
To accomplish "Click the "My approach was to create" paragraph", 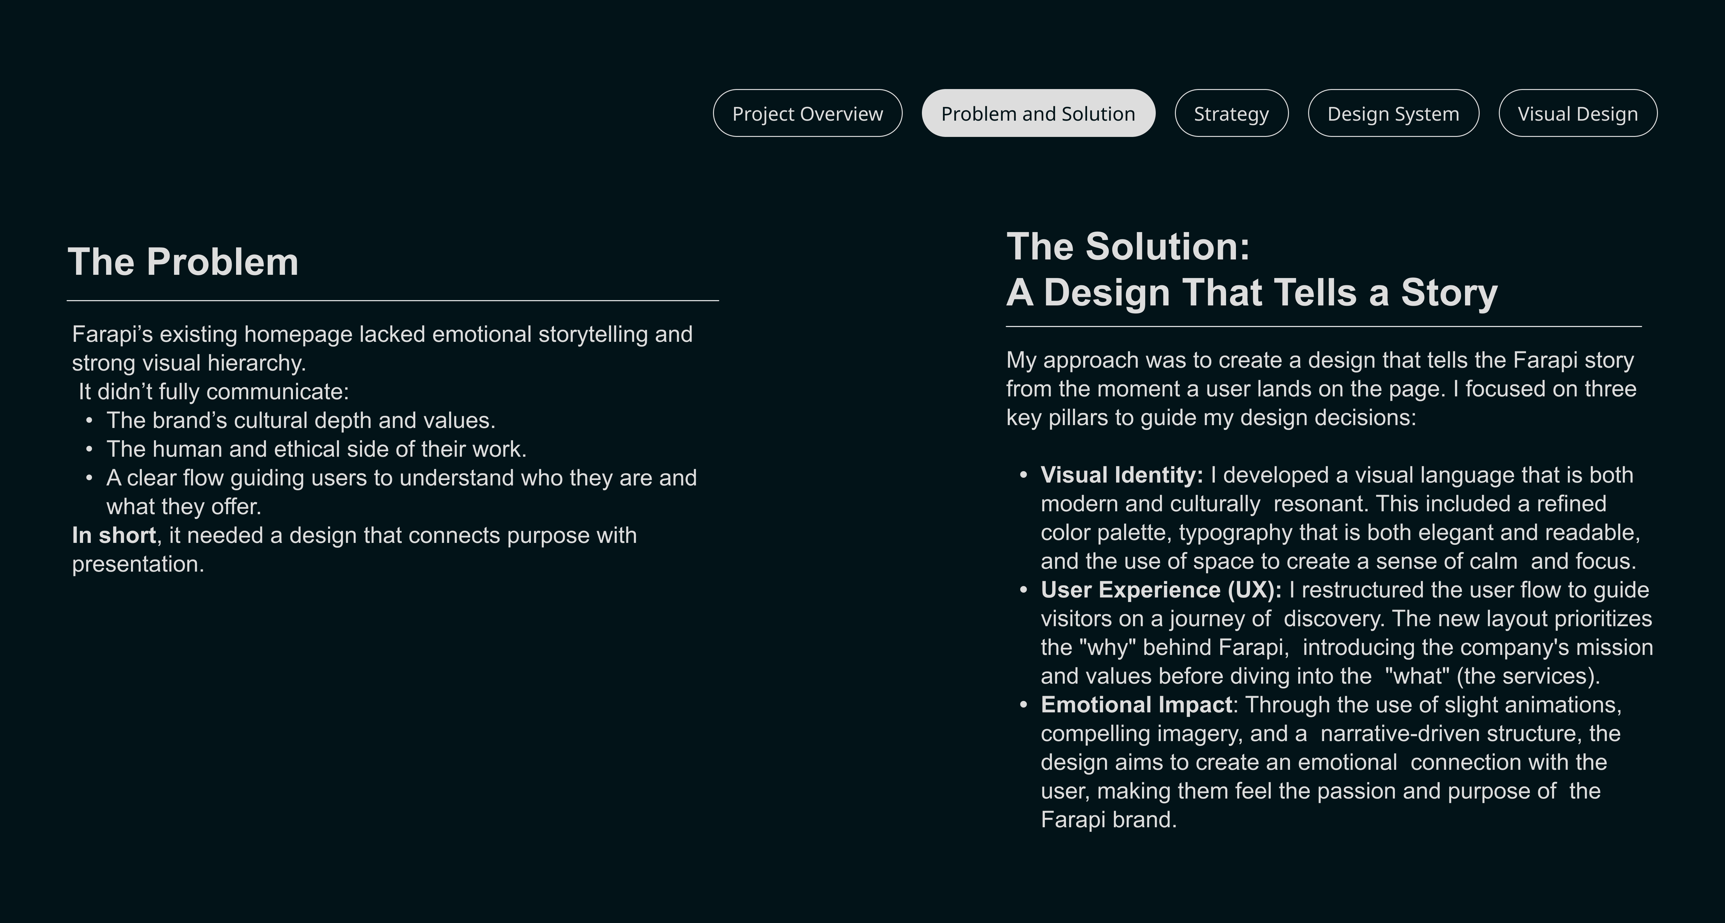I will tap(1321, 389).
